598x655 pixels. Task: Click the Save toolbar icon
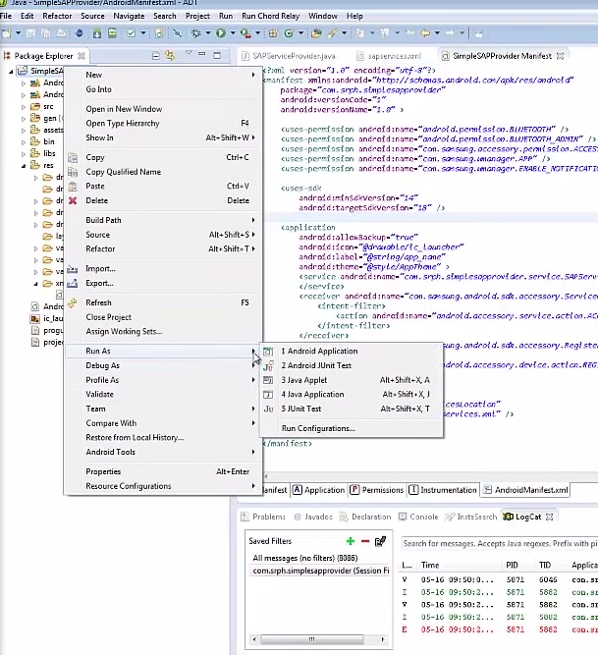(x=30, y=33)
